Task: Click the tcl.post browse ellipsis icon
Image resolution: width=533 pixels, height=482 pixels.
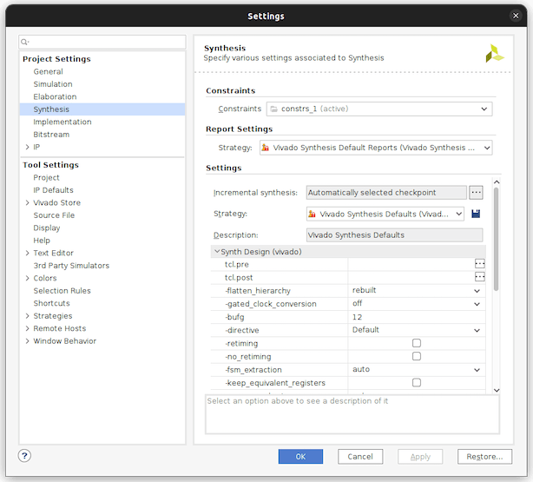Action: 479,277
